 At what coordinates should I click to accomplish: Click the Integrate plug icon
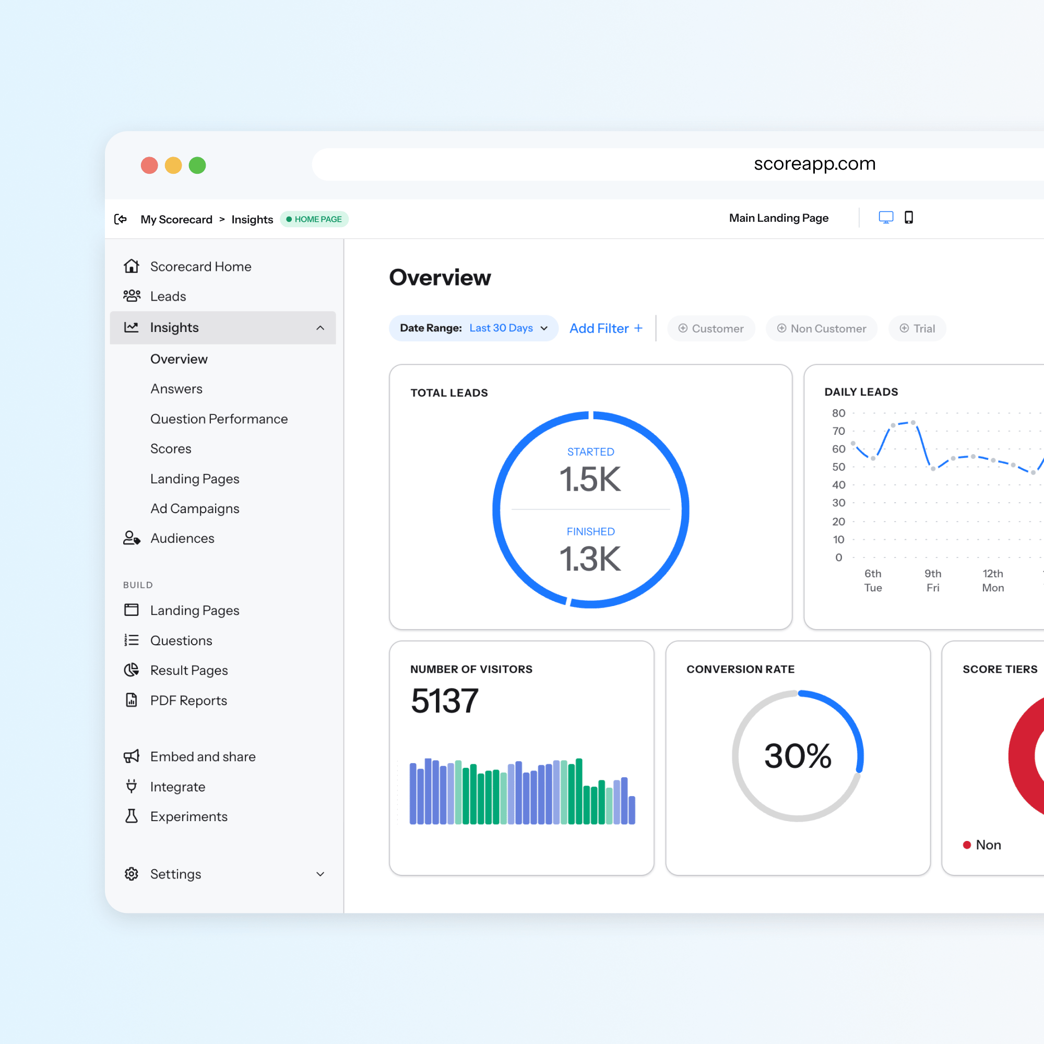click(x=132, y=786)
